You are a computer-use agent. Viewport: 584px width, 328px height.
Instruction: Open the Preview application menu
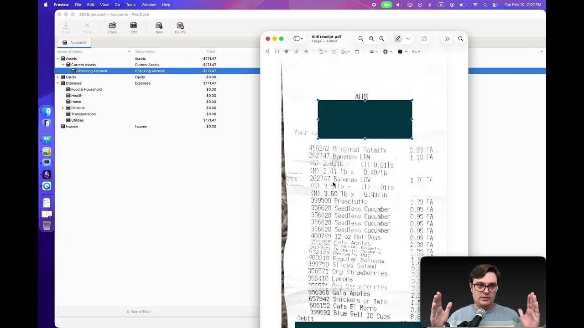[x=61, y=5]
